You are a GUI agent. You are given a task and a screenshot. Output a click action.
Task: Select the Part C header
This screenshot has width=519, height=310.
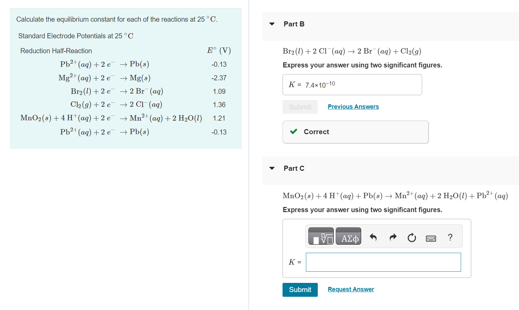(294, 168)
